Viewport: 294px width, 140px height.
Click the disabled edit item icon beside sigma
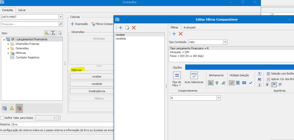click(x=60, y=33)
